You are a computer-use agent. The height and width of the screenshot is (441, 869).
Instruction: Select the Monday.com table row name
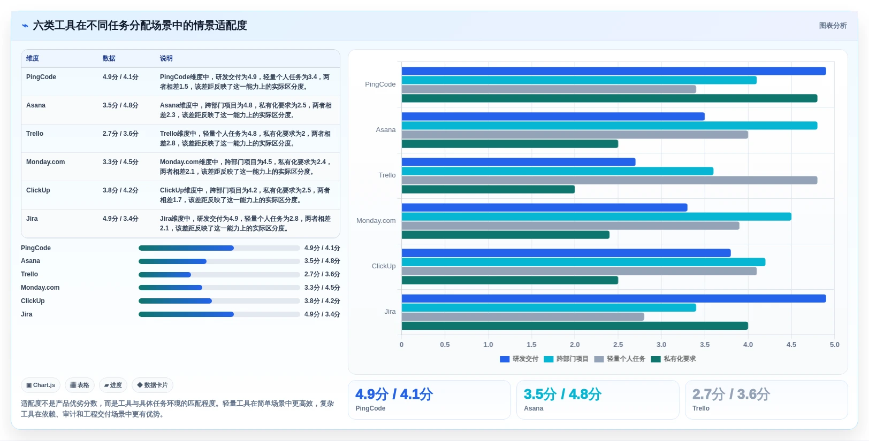[x=45, y=162]
